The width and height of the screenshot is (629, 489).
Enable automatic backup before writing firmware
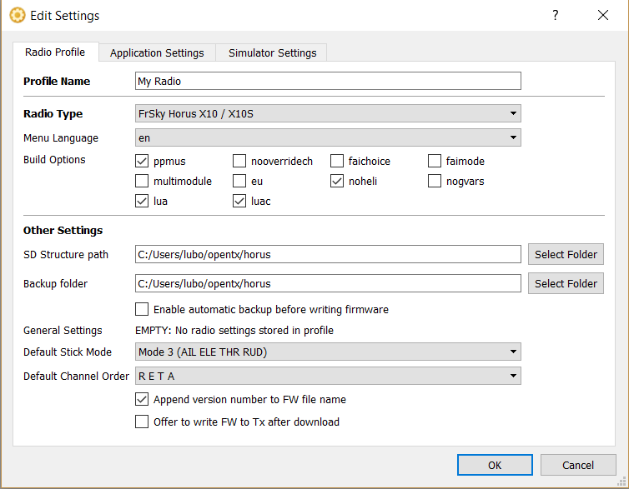click(142, 309)
